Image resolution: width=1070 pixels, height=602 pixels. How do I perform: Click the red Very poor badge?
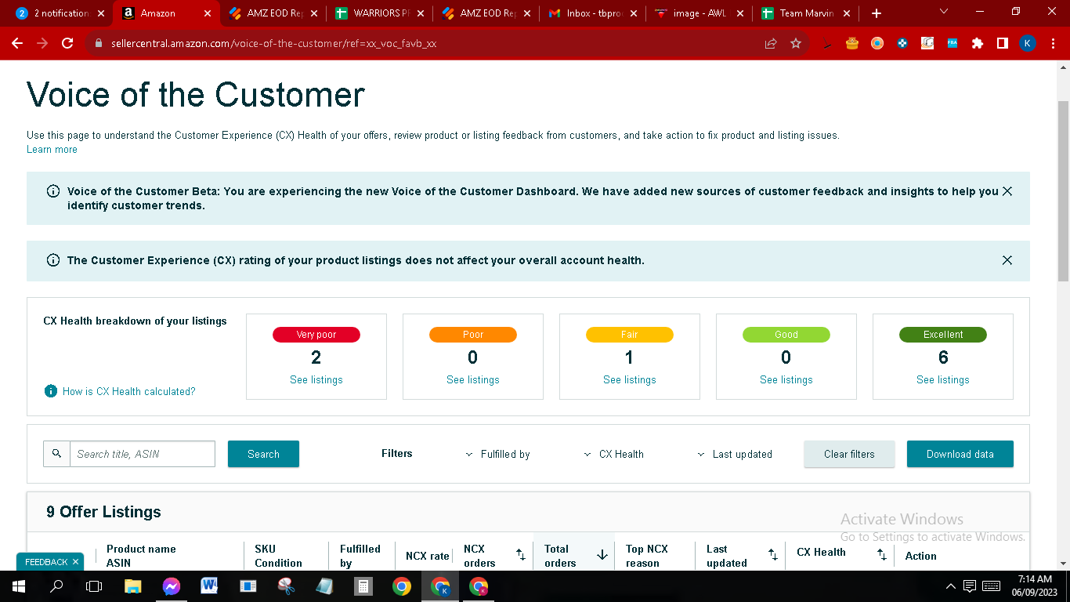316,335
